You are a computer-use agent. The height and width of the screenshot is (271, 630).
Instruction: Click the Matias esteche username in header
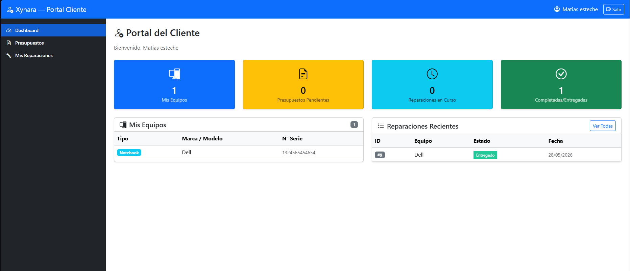point(580,9)
